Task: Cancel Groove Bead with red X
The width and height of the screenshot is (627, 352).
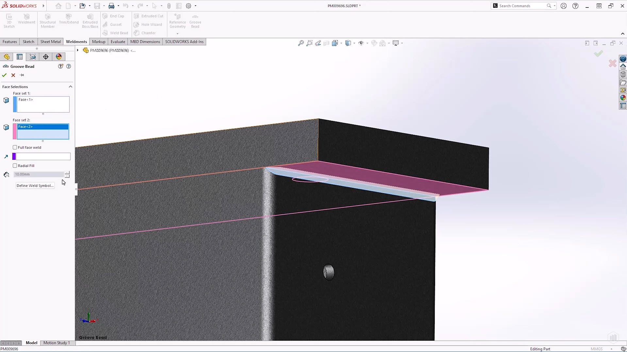Action: [13, 75]
